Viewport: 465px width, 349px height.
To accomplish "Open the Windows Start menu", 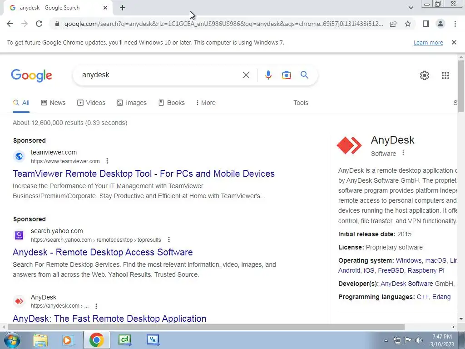I will (12, 340).
